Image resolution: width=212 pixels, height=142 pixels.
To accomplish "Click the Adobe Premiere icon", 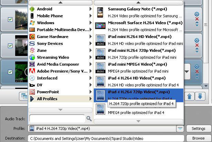I will pyautogui.click(x=32, y=71).
